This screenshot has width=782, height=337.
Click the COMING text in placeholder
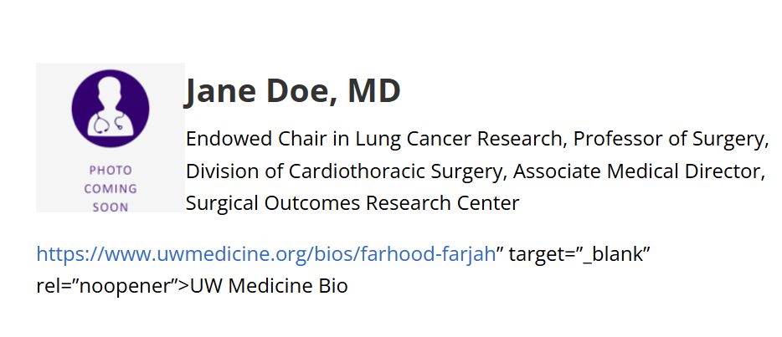click(x=111, y=189)
